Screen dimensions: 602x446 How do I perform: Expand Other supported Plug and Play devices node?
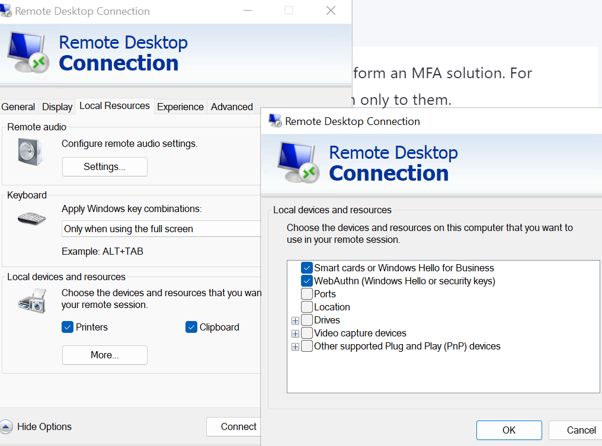[295, 347]
